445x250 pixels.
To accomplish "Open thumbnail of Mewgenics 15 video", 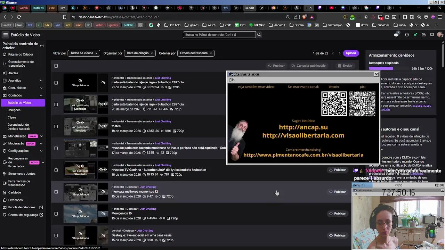I will (x=80, y=214).
